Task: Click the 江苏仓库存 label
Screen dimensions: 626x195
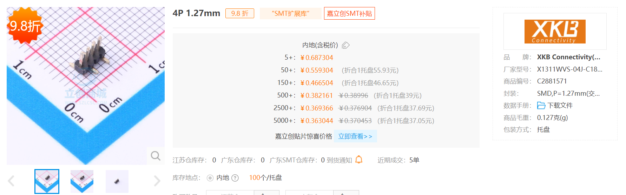Action: point(190,160)
